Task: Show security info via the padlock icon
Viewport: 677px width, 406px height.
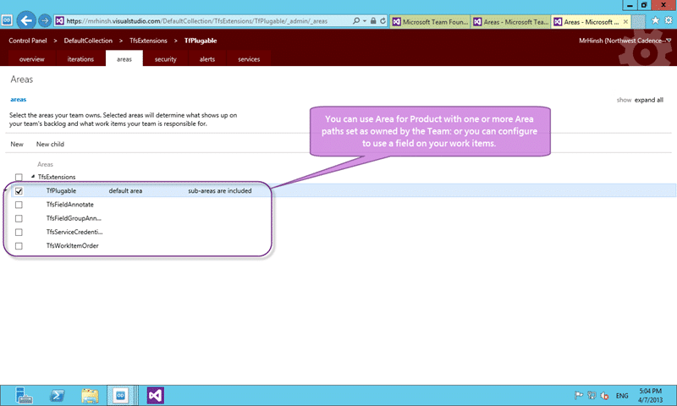Action: coord(373,20)
